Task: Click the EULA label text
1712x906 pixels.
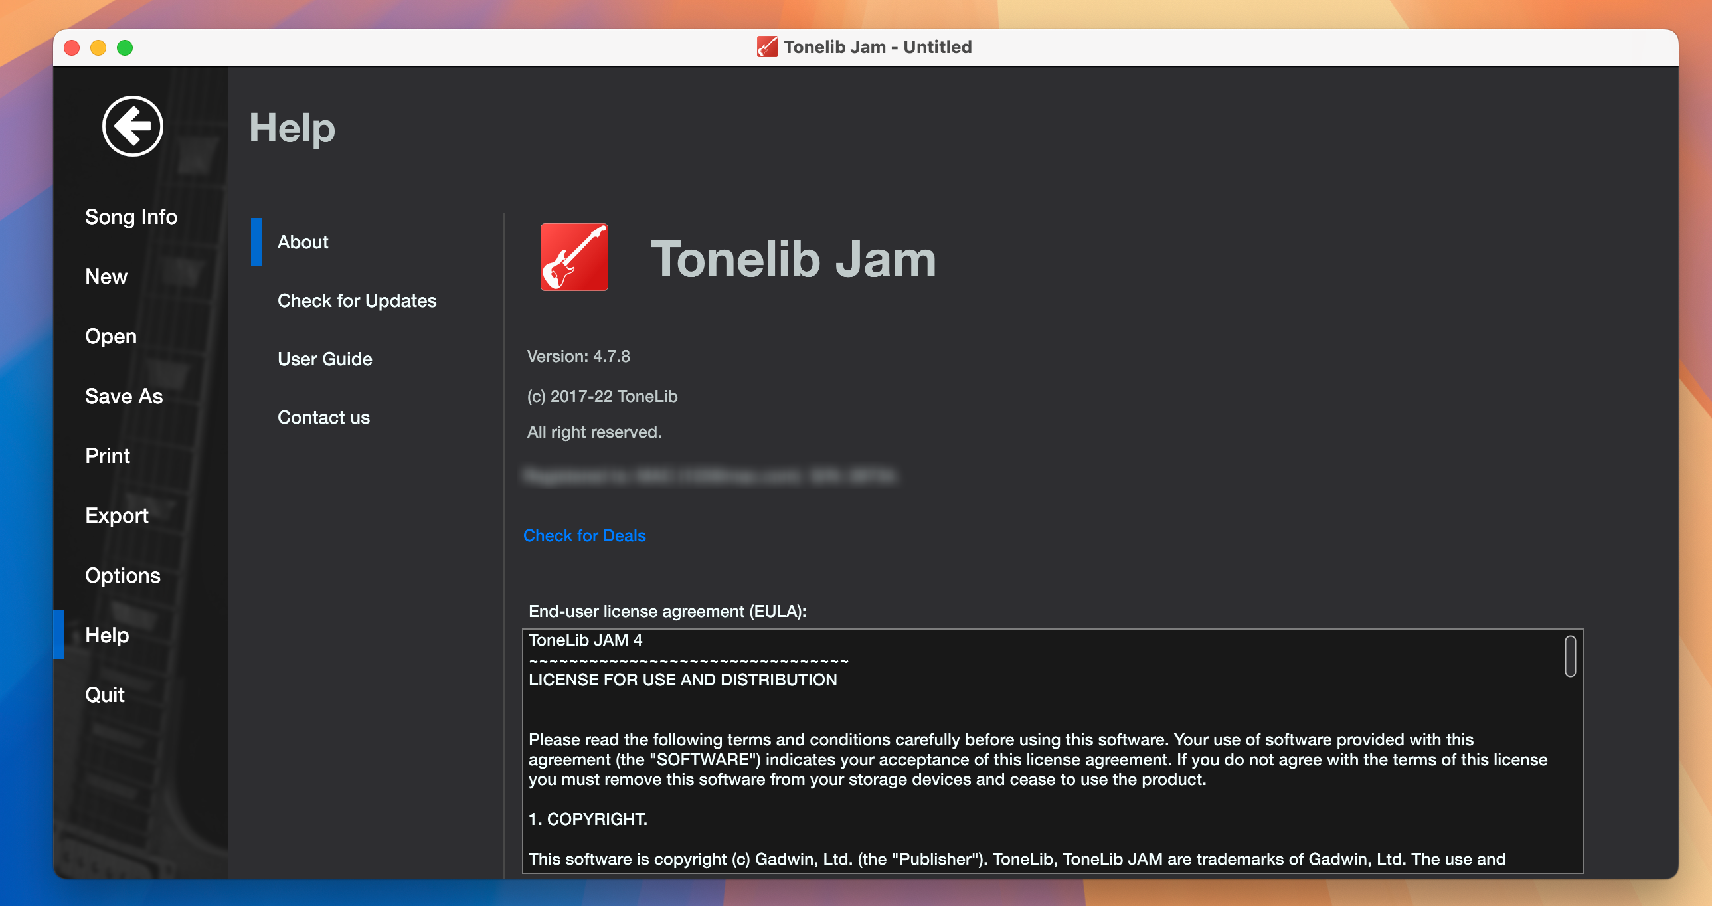Action: click(x=667, y=612)
